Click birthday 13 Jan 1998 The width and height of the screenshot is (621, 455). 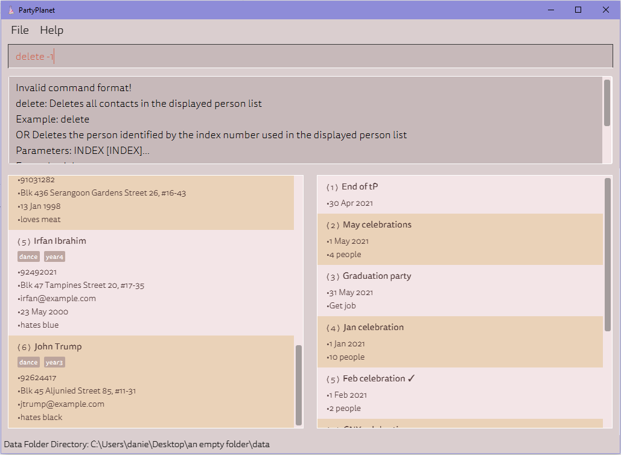click(39, 206)
